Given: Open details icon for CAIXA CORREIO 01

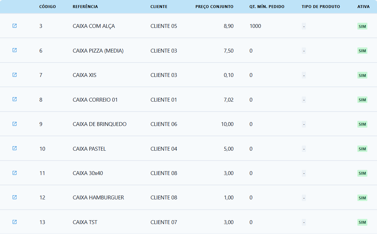Looking at the screenshot, I should (x=14, y=99).
